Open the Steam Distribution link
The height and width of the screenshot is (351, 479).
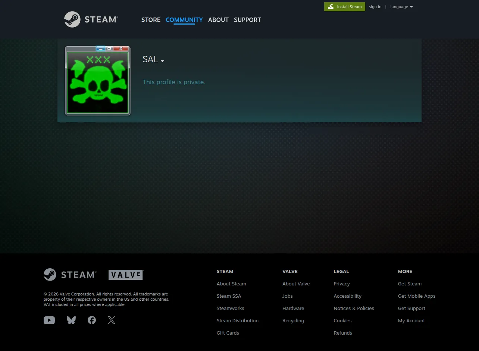[238, 320]
